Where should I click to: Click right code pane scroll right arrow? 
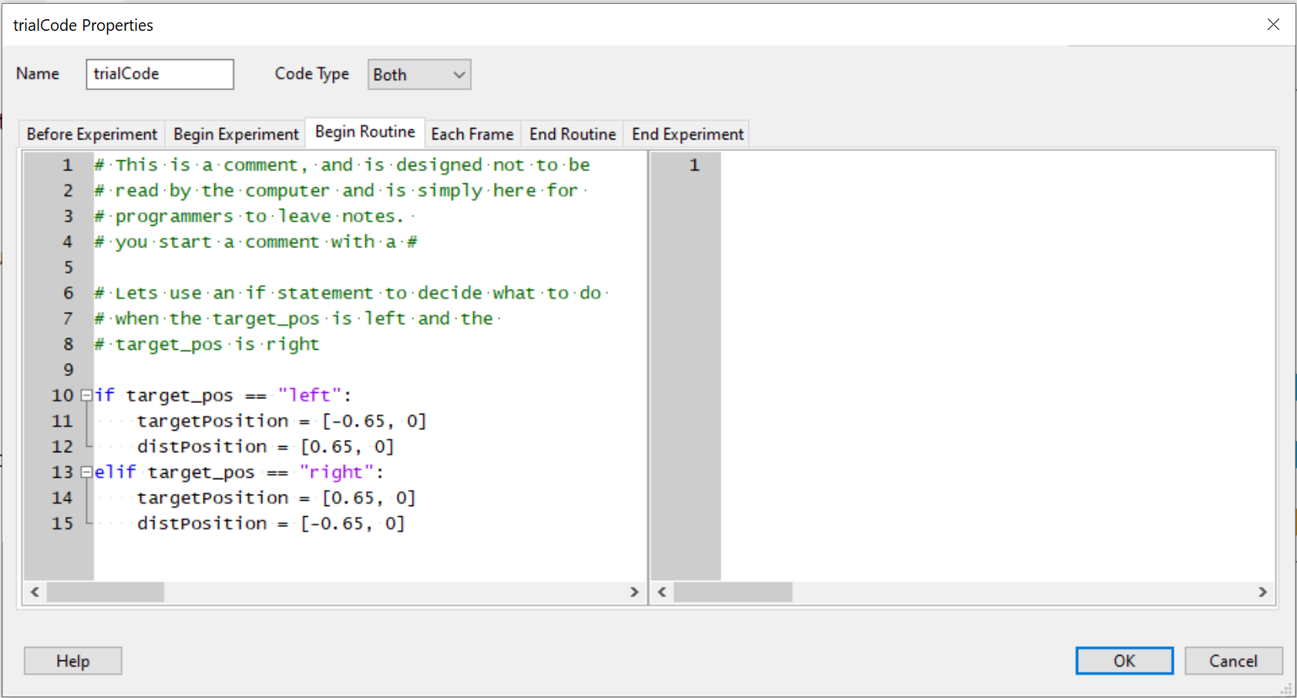pos(1262,592)
